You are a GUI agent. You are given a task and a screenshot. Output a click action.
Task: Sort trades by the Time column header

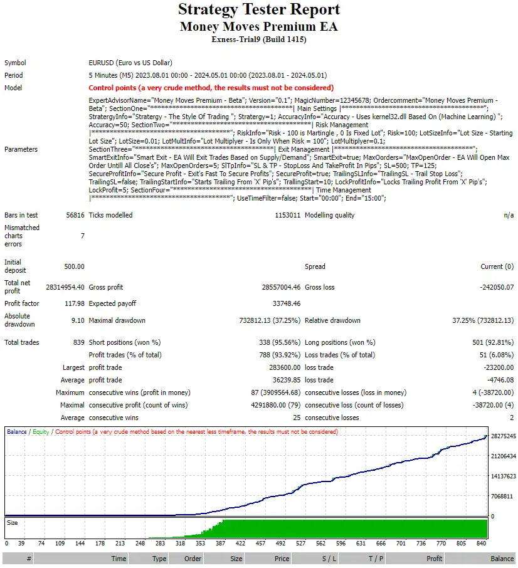(119, 558)
